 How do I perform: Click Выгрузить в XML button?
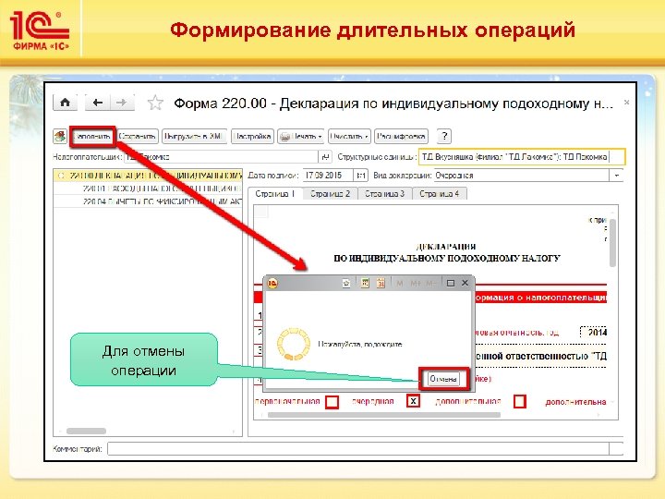click(194, 136)
